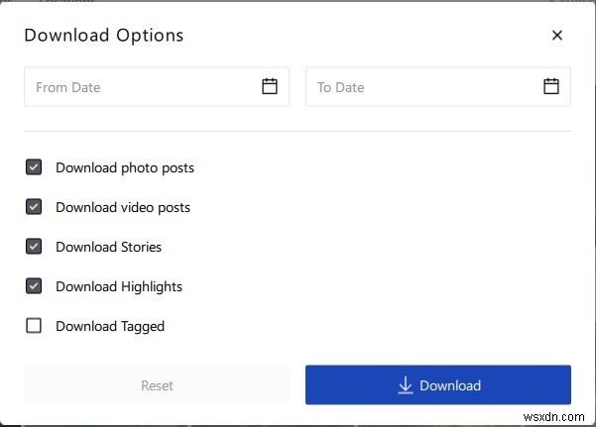Select the 'Download Stories' label text
Screen dimensions: 596x427
[109, 247]
